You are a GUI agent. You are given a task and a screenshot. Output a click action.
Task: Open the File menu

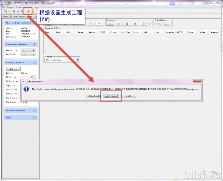(x=4, y=7)
